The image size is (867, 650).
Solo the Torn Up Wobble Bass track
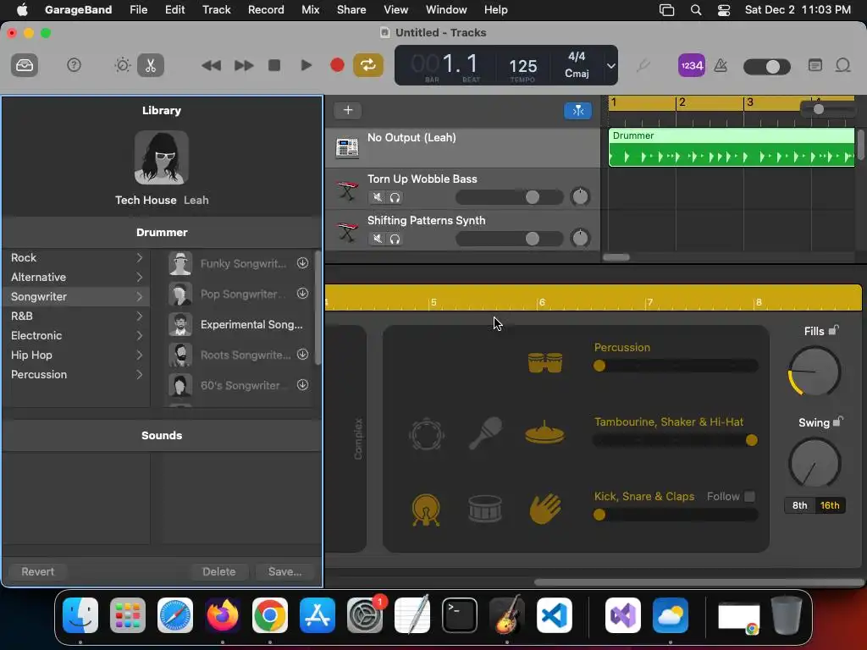[x=395, y=196]
